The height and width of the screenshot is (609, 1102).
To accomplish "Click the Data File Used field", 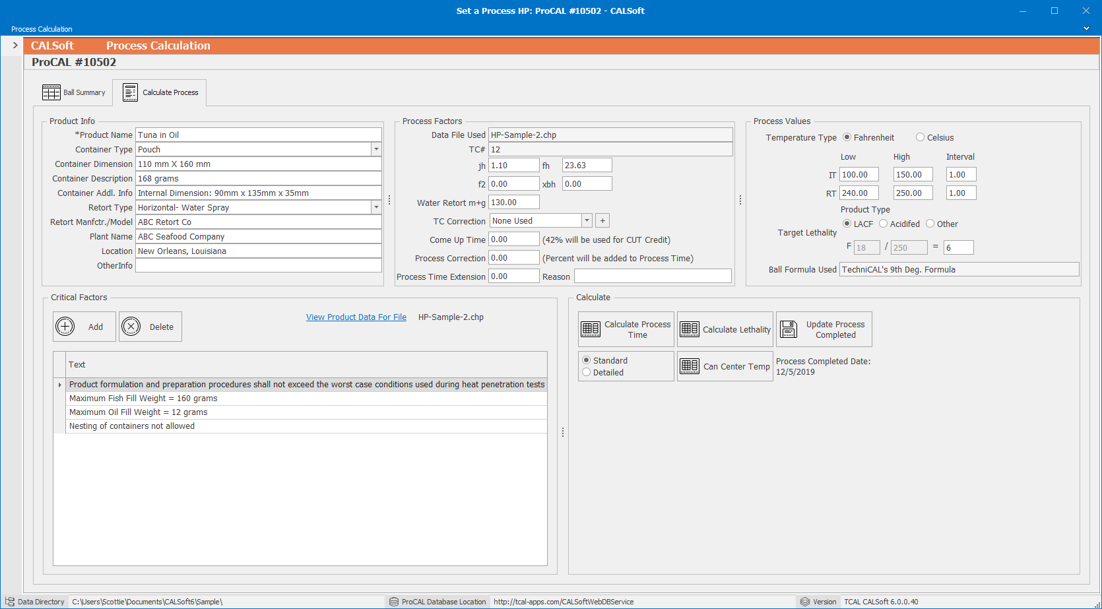I will [610, 135].
